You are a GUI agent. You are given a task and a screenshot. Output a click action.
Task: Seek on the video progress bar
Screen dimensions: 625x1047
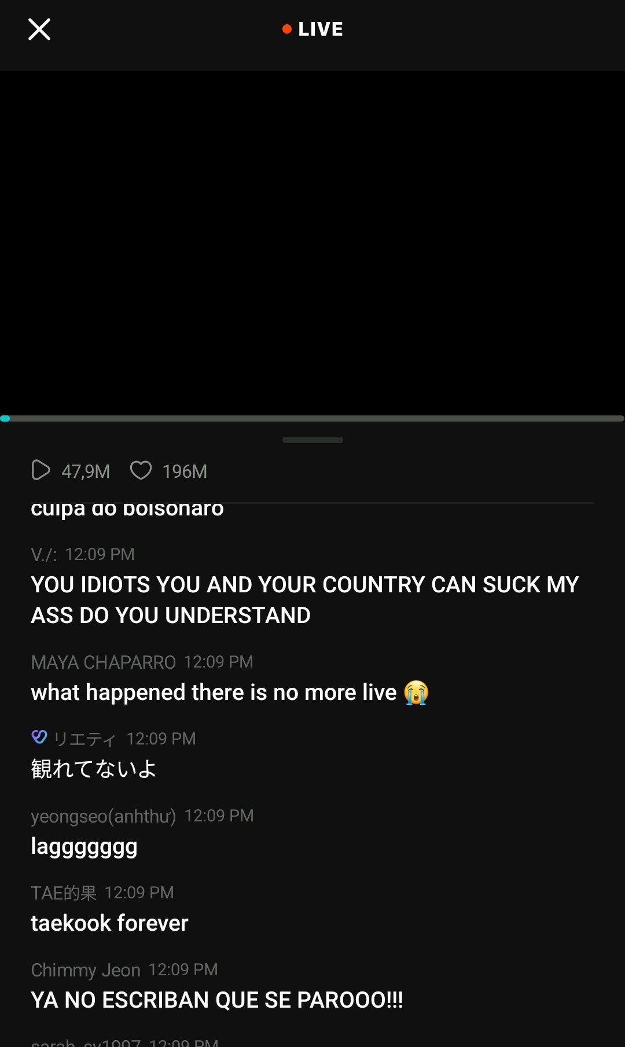312,418
